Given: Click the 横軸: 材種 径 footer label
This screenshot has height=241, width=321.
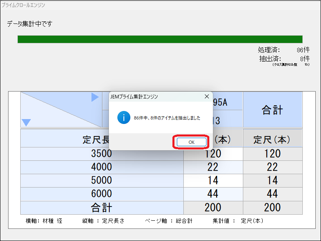Looking at the screenshot, I should click(x=44, y=221).
